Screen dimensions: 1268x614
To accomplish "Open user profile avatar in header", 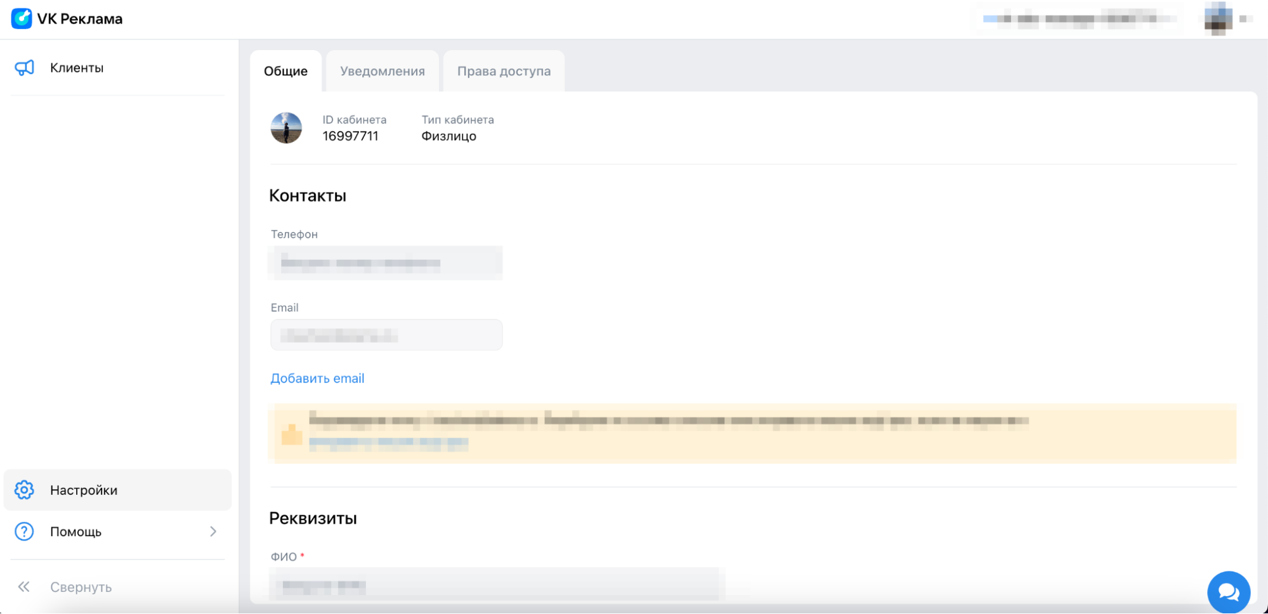I will pyautogui.click(x=1218, y=18).
